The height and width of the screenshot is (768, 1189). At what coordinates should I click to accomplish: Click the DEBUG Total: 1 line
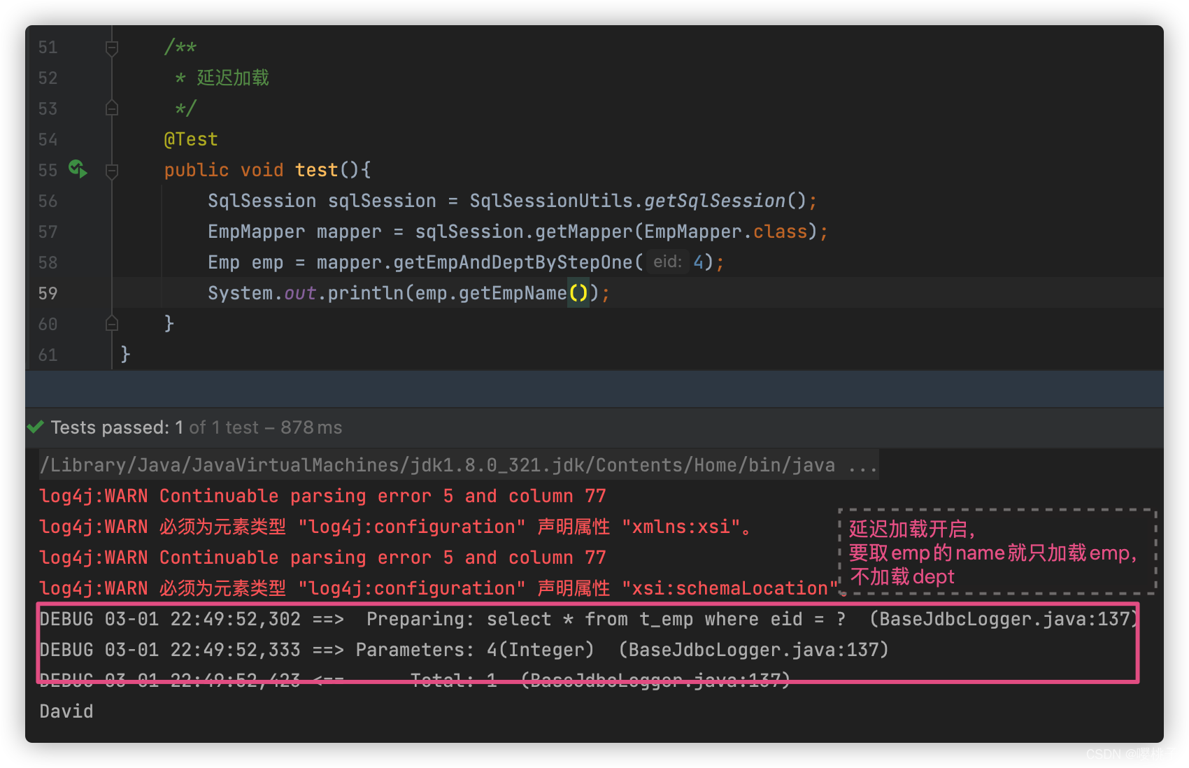415,681
